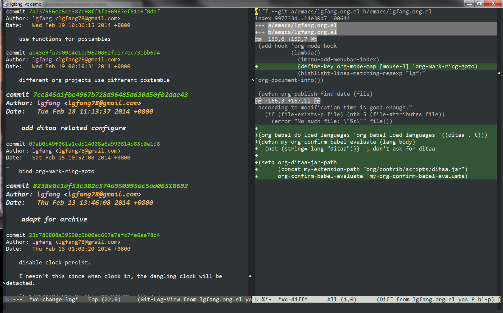Click the "(defun org-publish-find-date (file)" line
Image resolution: width=503 pixels, height=313 pixels.
coord(315,94)
